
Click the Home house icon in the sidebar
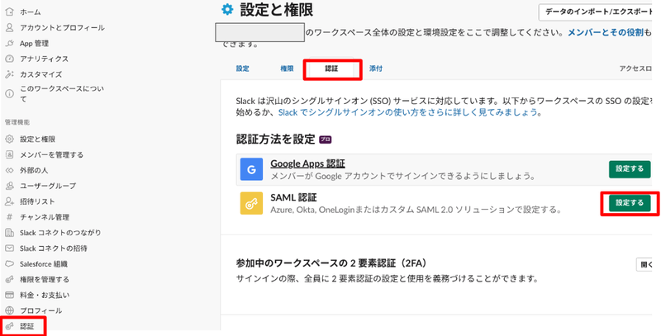pos(9,12)
